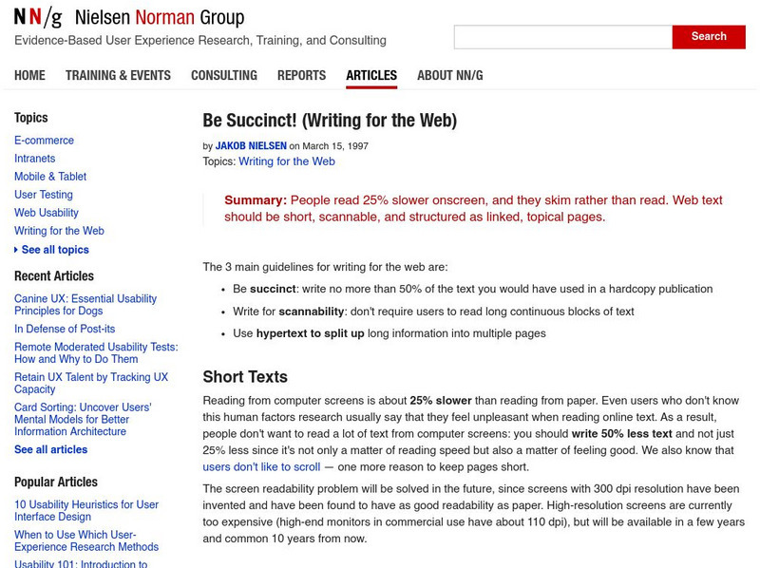The image size is (760, 568).
Task: Click the NN/g logo icon
Action: pos(38,17)
